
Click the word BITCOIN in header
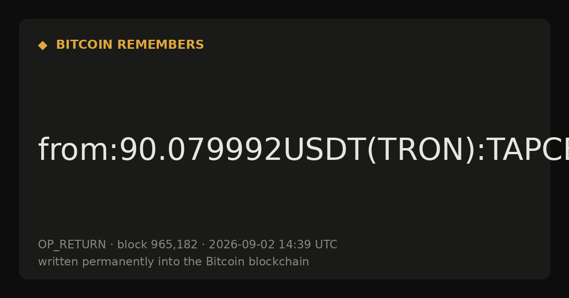coord(84,45)
